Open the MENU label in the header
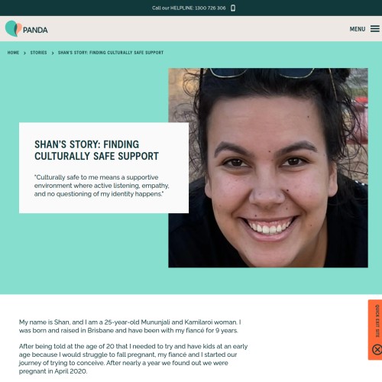The width and height of the screenshot is (382, 382). tap(358, 29)
